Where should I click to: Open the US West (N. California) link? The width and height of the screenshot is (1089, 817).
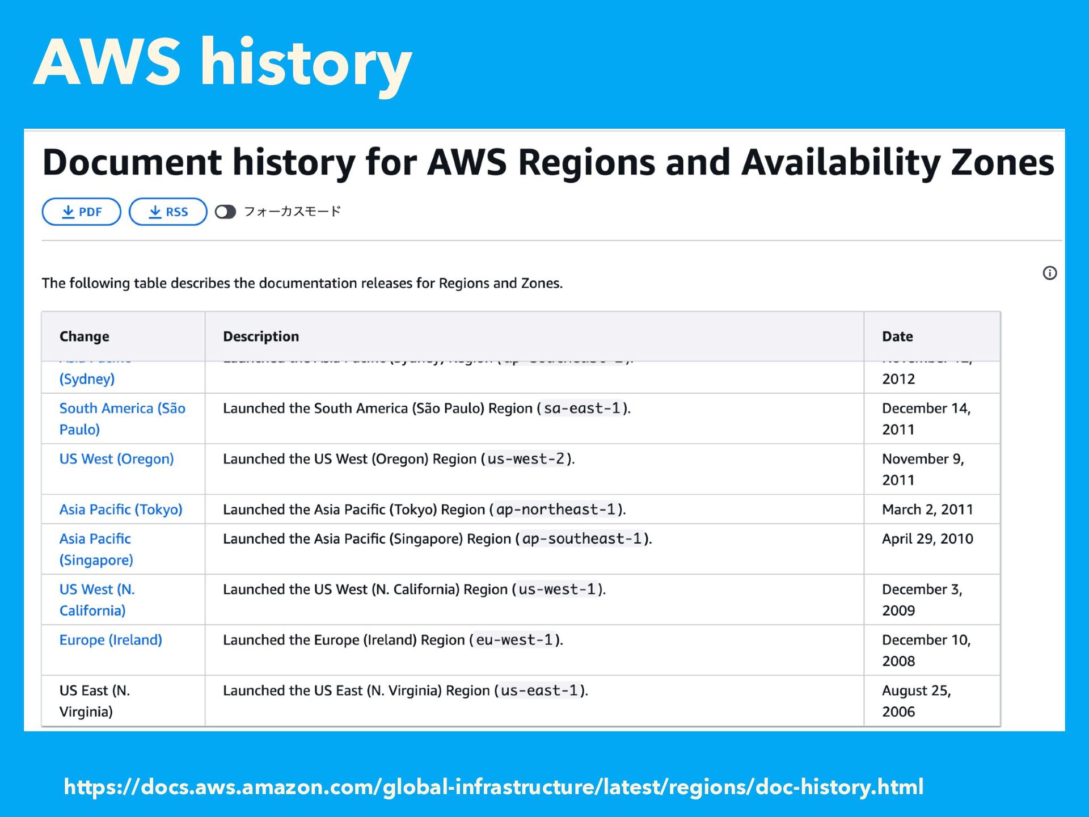click(x=96, y=600)
